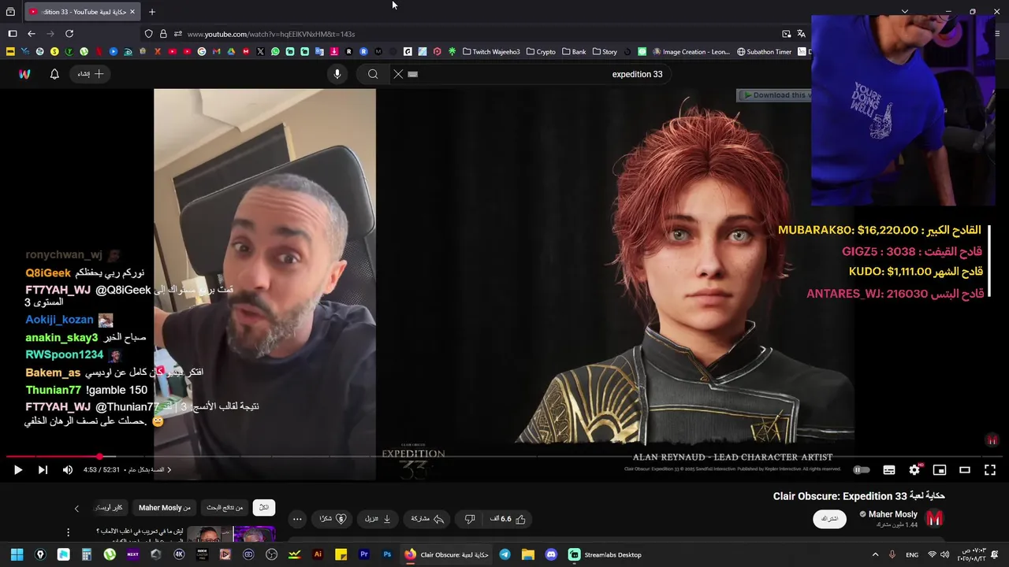Select the 'كلير أوبسكر' chip
Viewport: 1009px width, 567px height.
coord(109,508)
